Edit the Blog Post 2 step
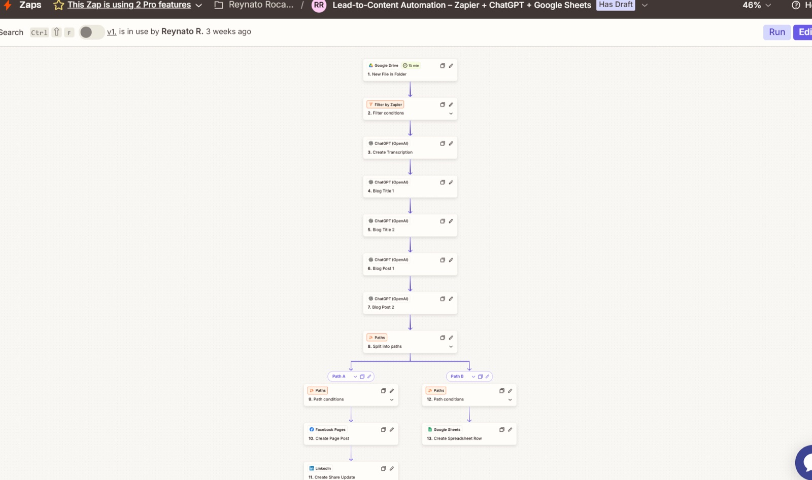 click(451, 299)
